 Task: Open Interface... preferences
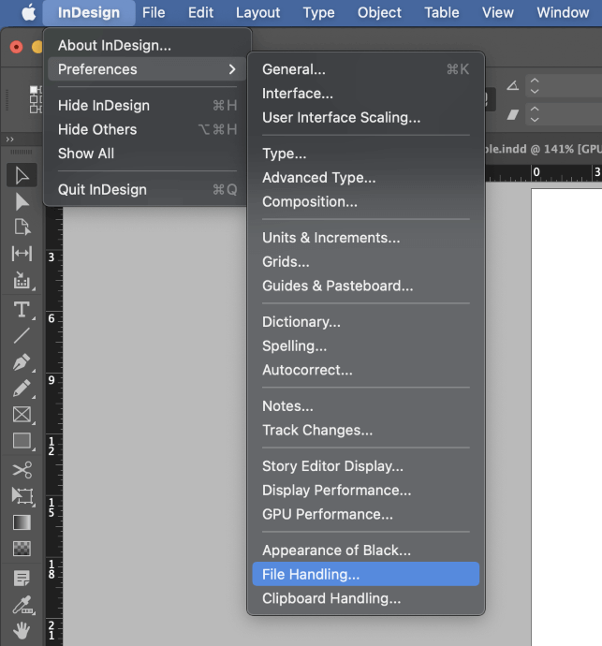(366, 94)
